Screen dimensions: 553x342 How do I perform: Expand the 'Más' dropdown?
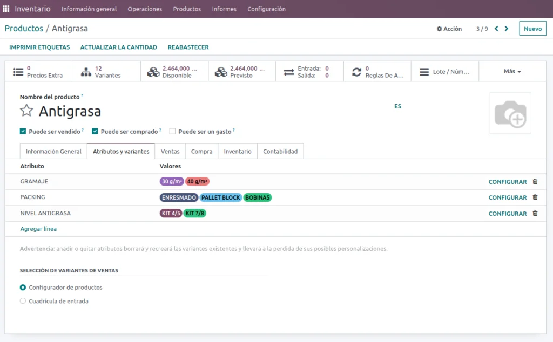click(x=512, y=71)
